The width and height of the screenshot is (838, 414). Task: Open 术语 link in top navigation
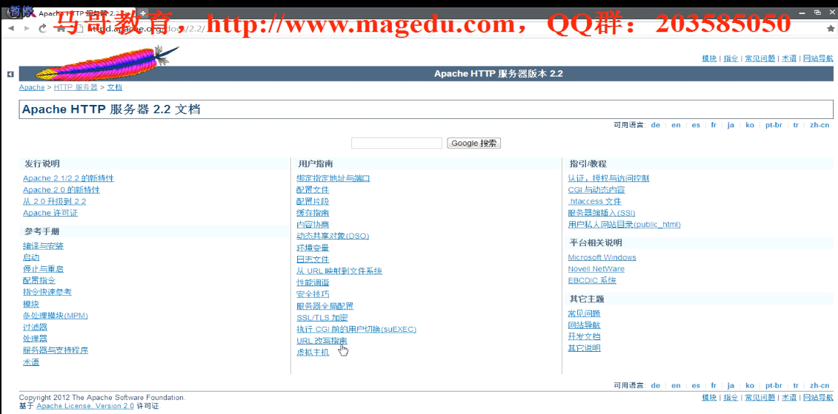tap(789, 58)
